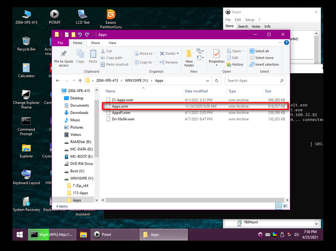Viewport: 336px width, 251px height.
Task: Open the 2004-XPE-415 desktop icon
Action: [26, 17]
